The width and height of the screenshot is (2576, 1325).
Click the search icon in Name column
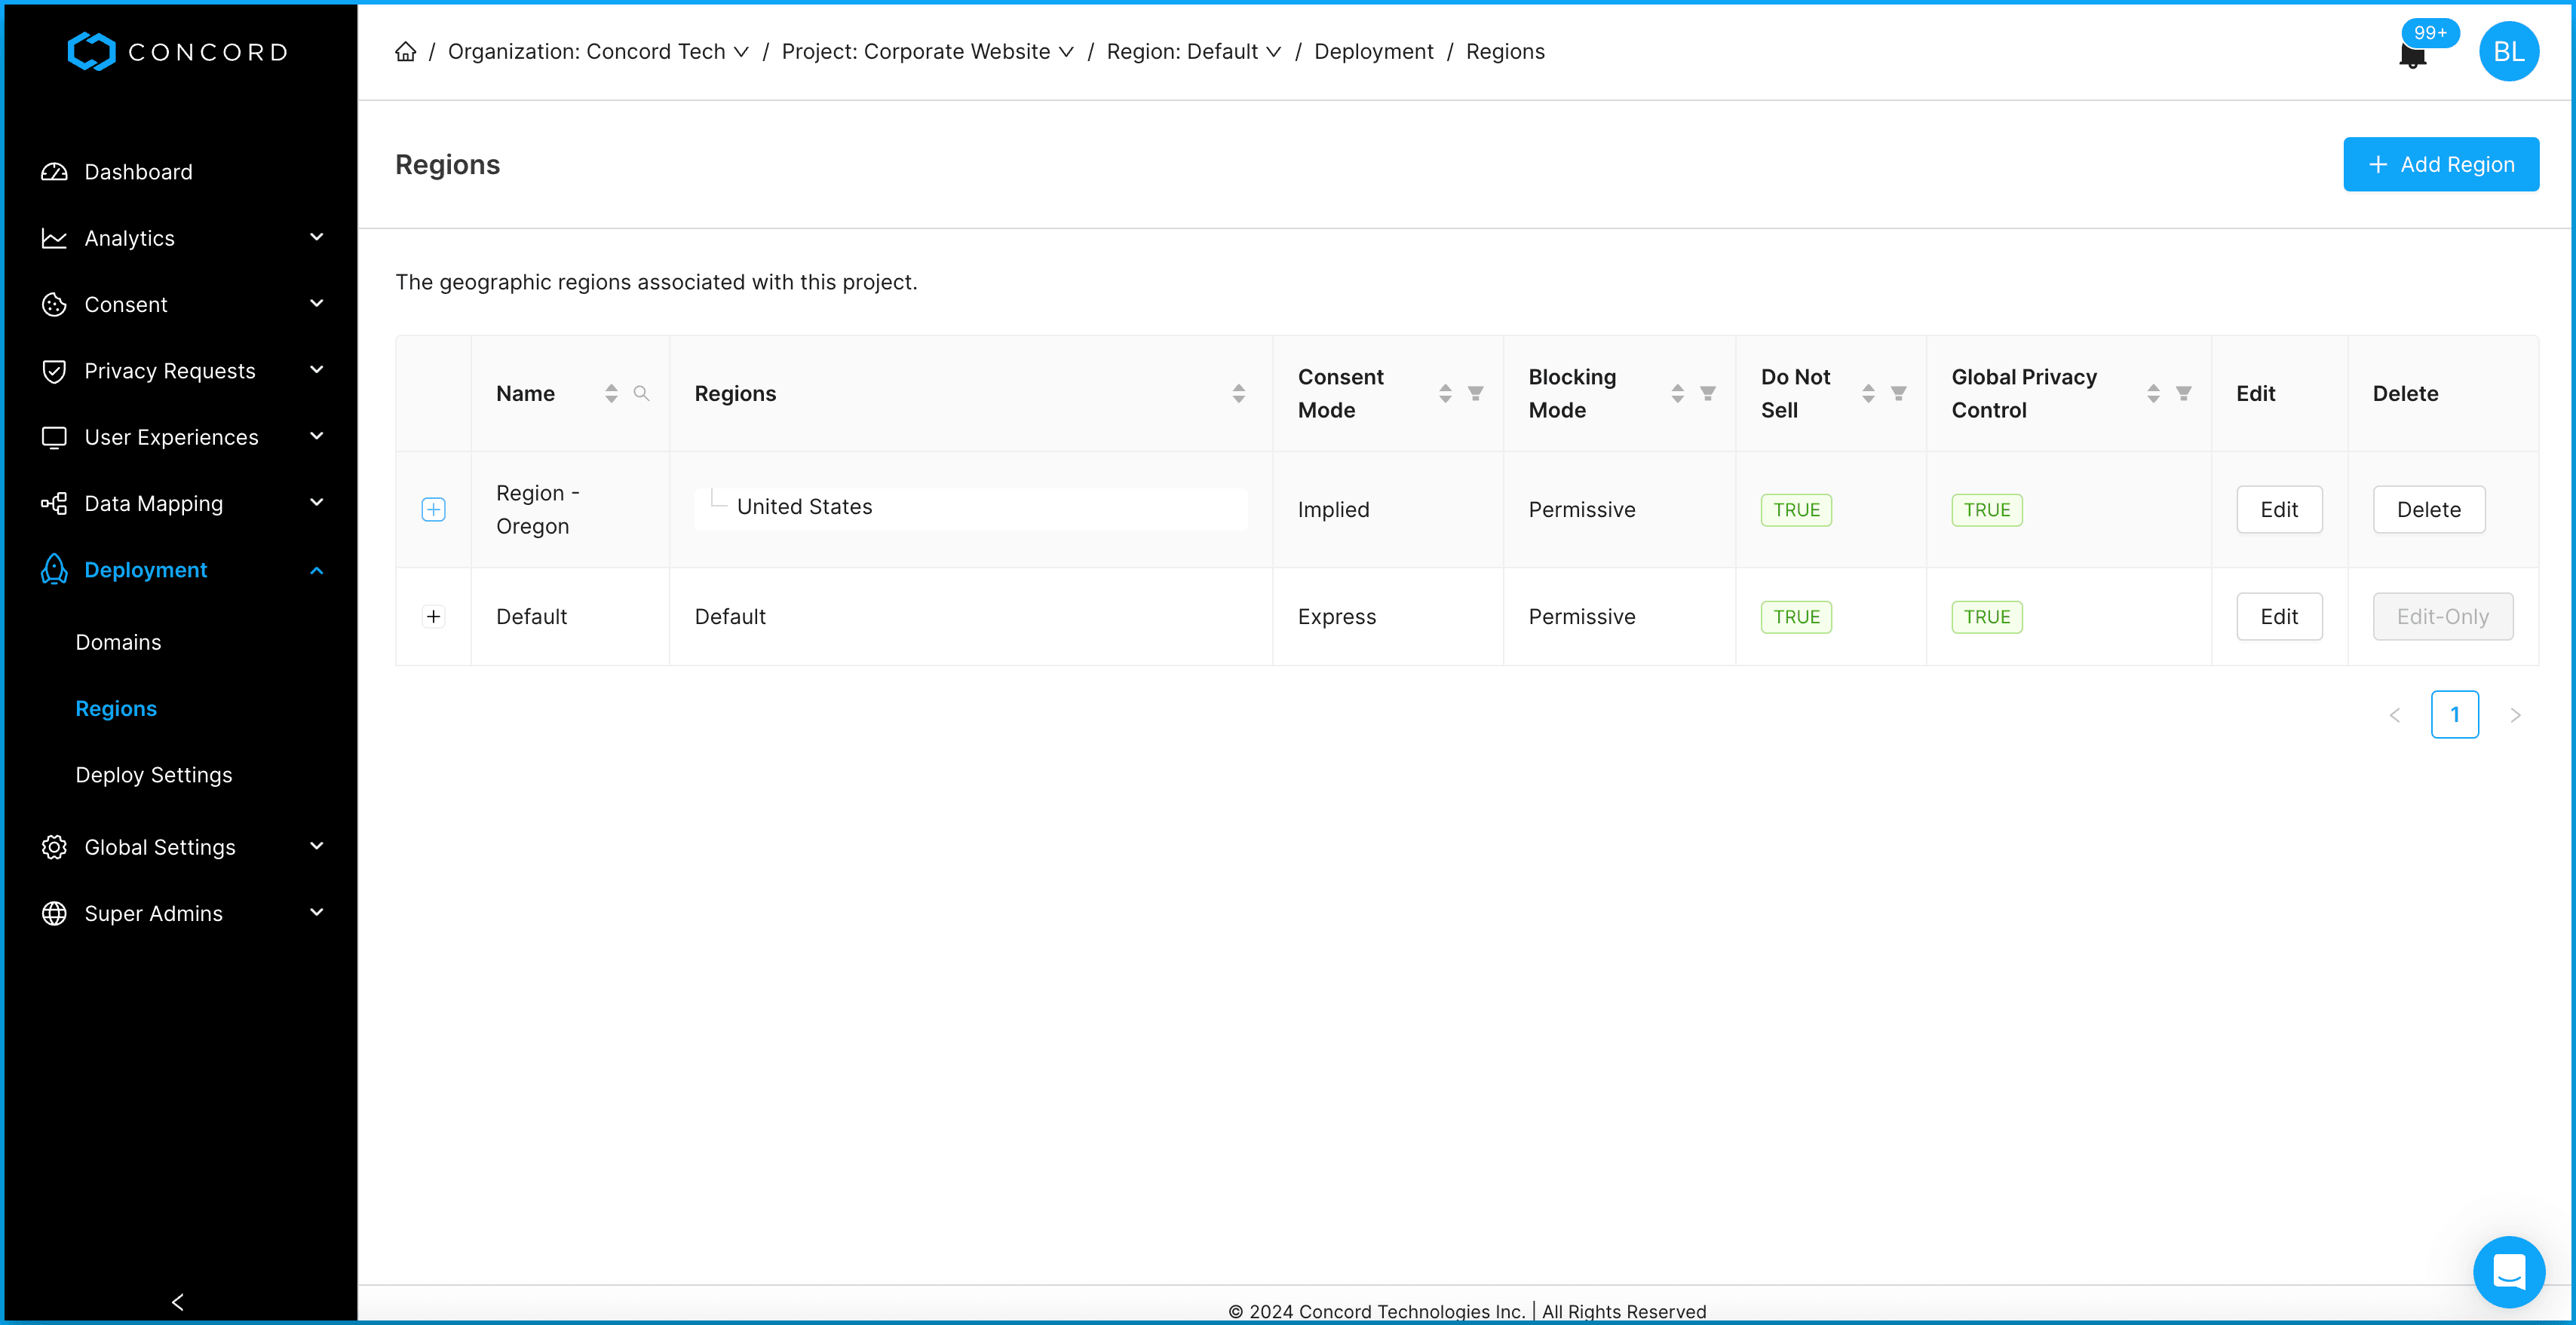(641, 393)
